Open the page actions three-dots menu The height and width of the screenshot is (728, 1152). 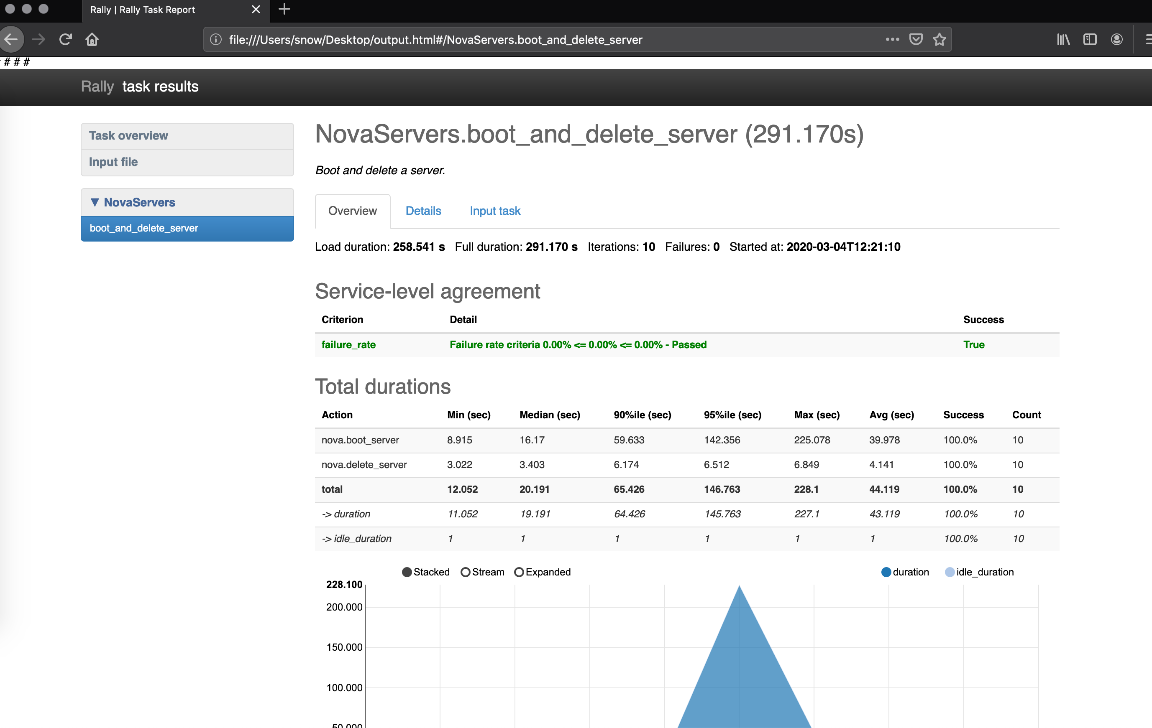click(x=892, y=39)
